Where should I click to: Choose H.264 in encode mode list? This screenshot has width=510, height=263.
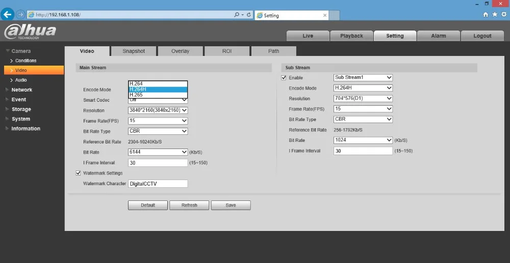click(158, 83)
